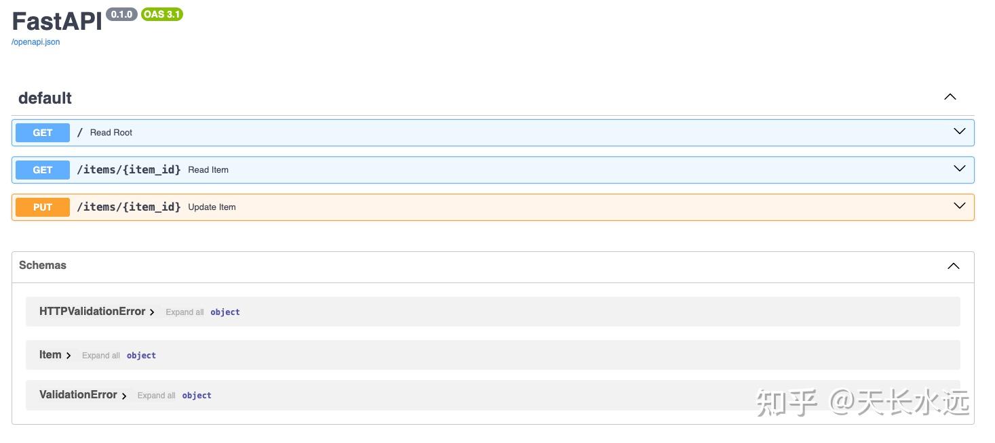Expand the Item schema arrow
The height and width of the screenshot is (443, 995).
[69, 356]
